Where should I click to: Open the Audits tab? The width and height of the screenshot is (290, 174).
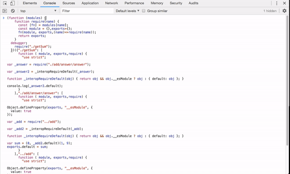click(x=193, y=3)
